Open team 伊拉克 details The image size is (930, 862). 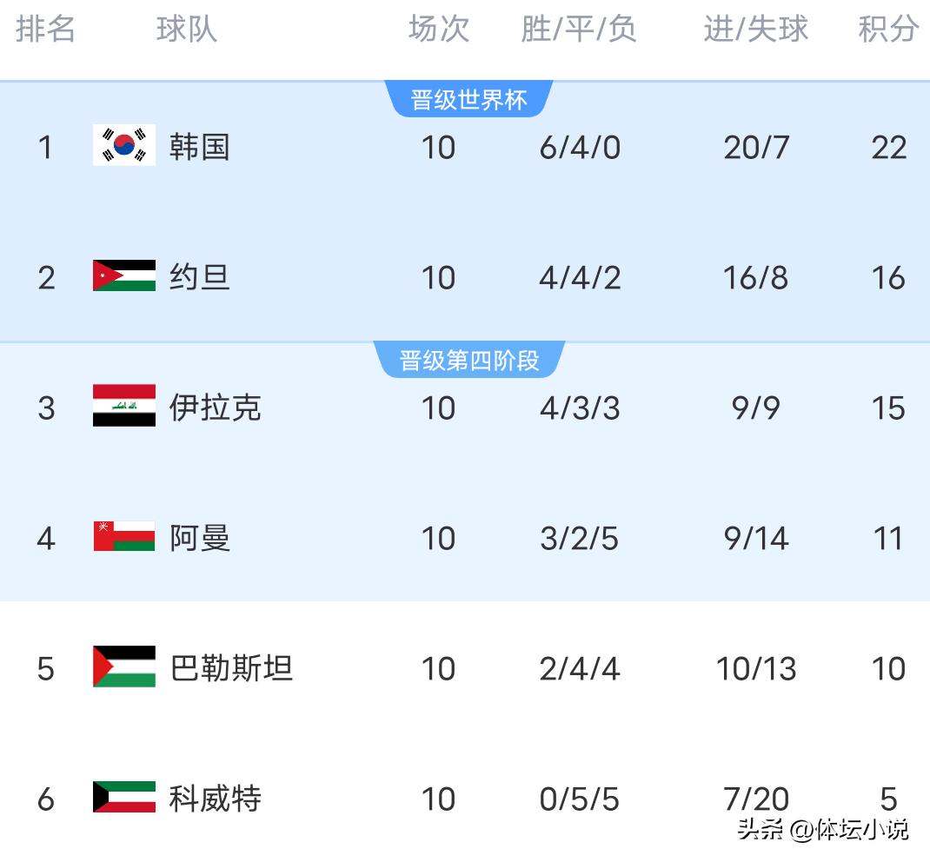[x=215, y=408]
